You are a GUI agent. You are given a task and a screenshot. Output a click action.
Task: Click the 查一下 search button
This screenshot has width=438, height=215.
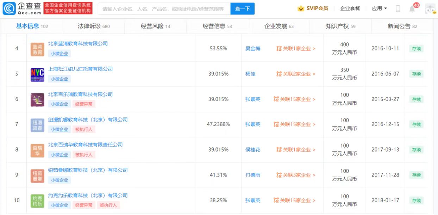coord(242,9)
